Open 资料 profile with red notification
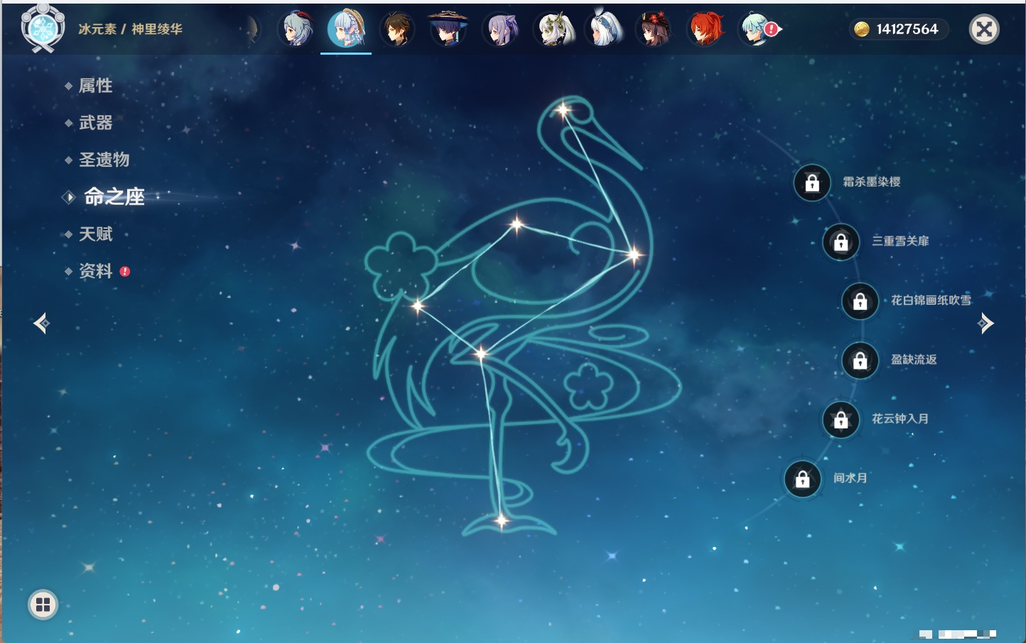The height and width of the screenshot is (643, 1026). 96,271
